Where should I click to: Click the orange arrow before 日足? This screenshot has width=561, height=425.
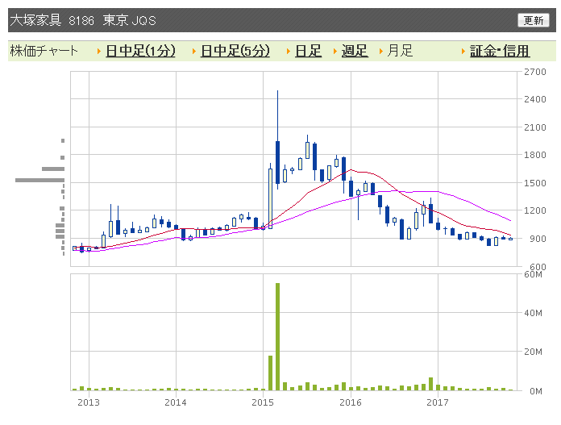pyautogui.click(x=289, y=51)
